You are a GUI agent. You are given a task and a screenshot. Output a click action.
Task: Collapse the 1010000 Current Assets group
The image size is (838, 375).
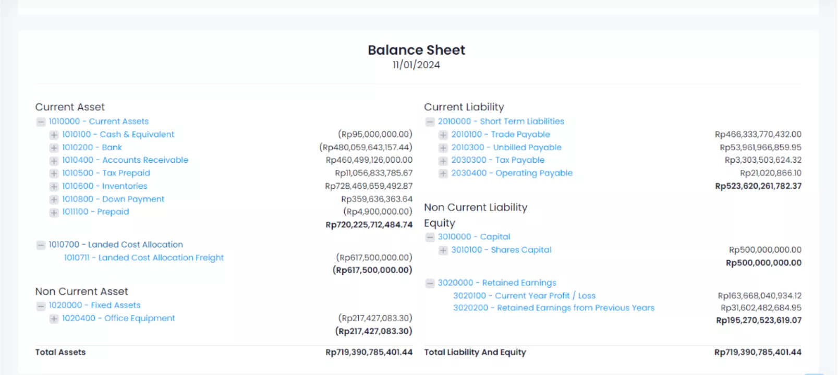tap(41, 122)
